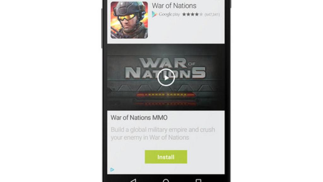323x182 pixels.
Task: Tap the Build a global military empire description
Action: pos(163,134)
